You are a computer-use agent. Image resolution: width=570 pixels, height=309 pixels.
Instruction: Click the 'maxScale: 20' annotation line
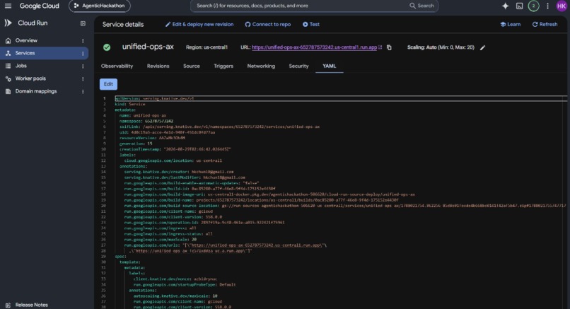pos(161,240)
